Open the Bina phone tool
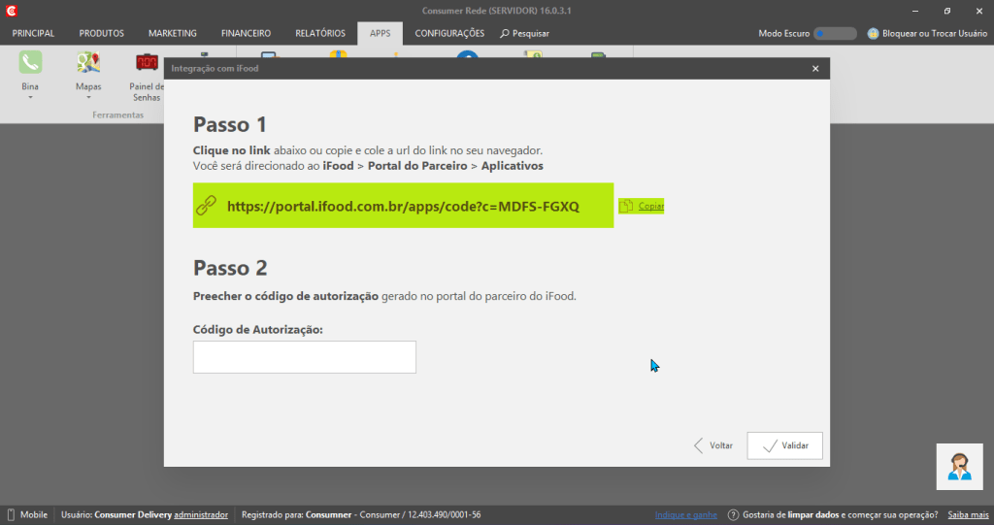994x525 pixels. point(30,63)
